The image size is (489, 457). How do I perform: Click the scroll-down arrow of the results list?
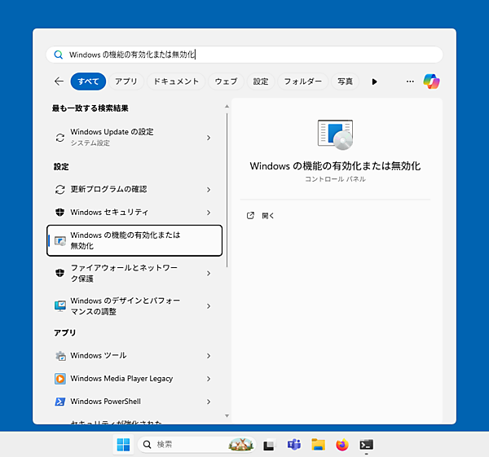tap(227, 415)
